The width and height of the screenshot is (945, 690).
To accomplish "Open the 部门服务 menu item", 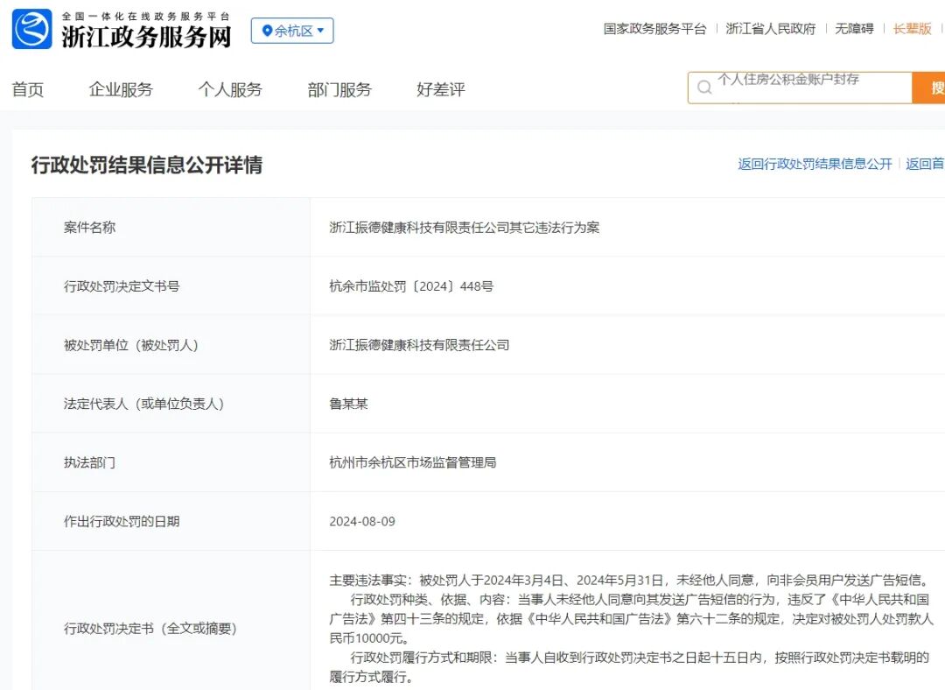I will (x=339, y=88).
